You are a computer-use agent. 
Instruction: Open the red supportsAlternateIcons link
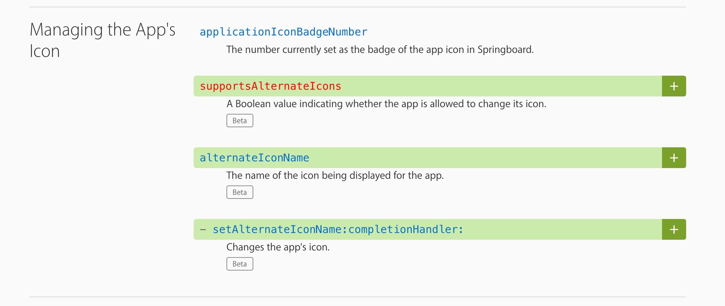pos(270,86)
